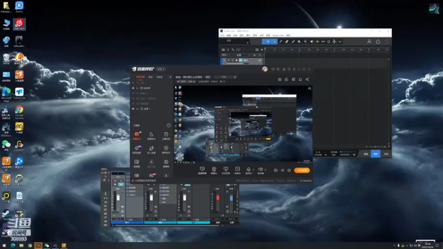Click the record camera icon beside preview eye
This screenshot has width=443, height=249.
click(x=275, y=170)
